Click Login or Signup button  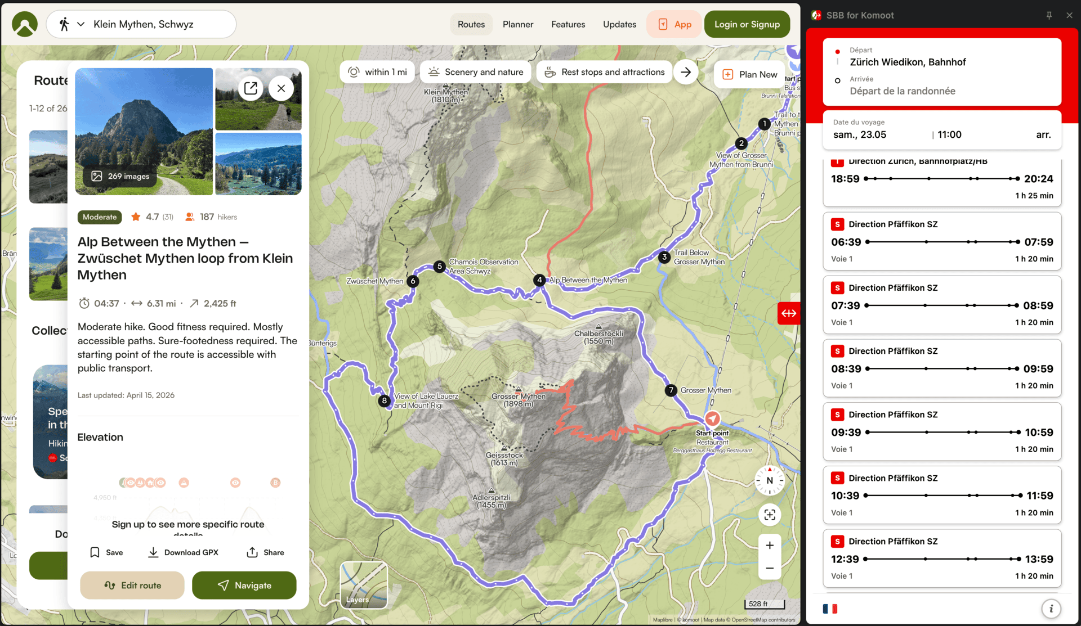pyautogui.click(x=747, y=24)
